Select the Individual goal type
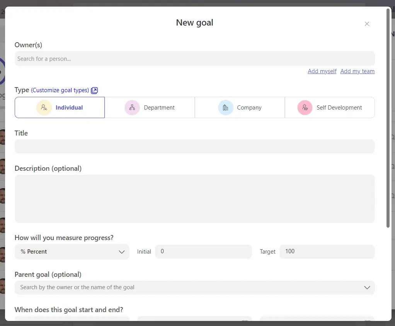 click(60, 108)
